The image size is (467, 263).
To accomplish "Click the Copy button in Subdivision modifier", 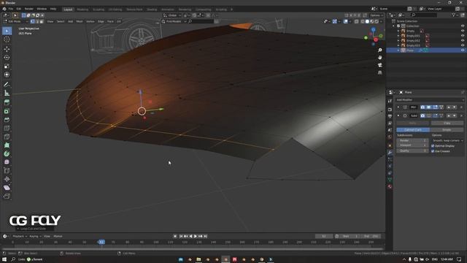I will [447, 123].
